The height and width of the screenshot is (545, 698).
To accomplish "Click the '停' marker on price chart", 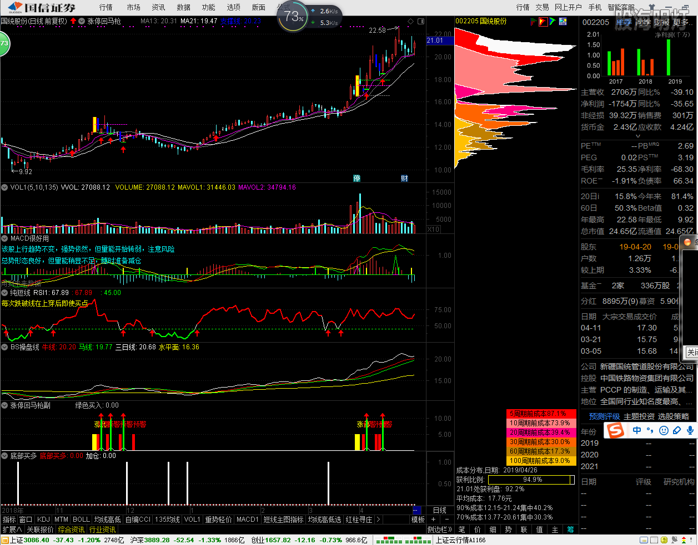I will pos(357,178).
